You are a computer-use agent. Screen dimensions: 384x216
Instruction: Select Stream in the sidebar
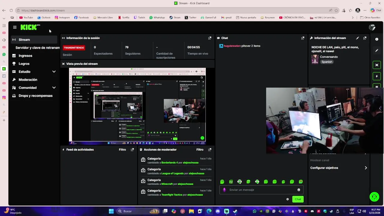pyautogui.click(x=34, y=40)
